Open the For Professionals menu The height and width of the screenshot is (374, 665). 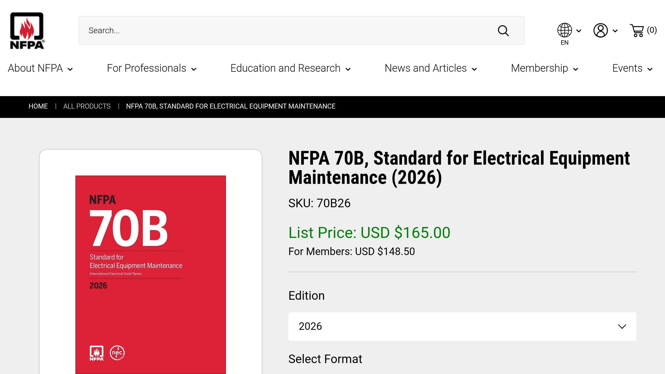[x=146, y=68]
